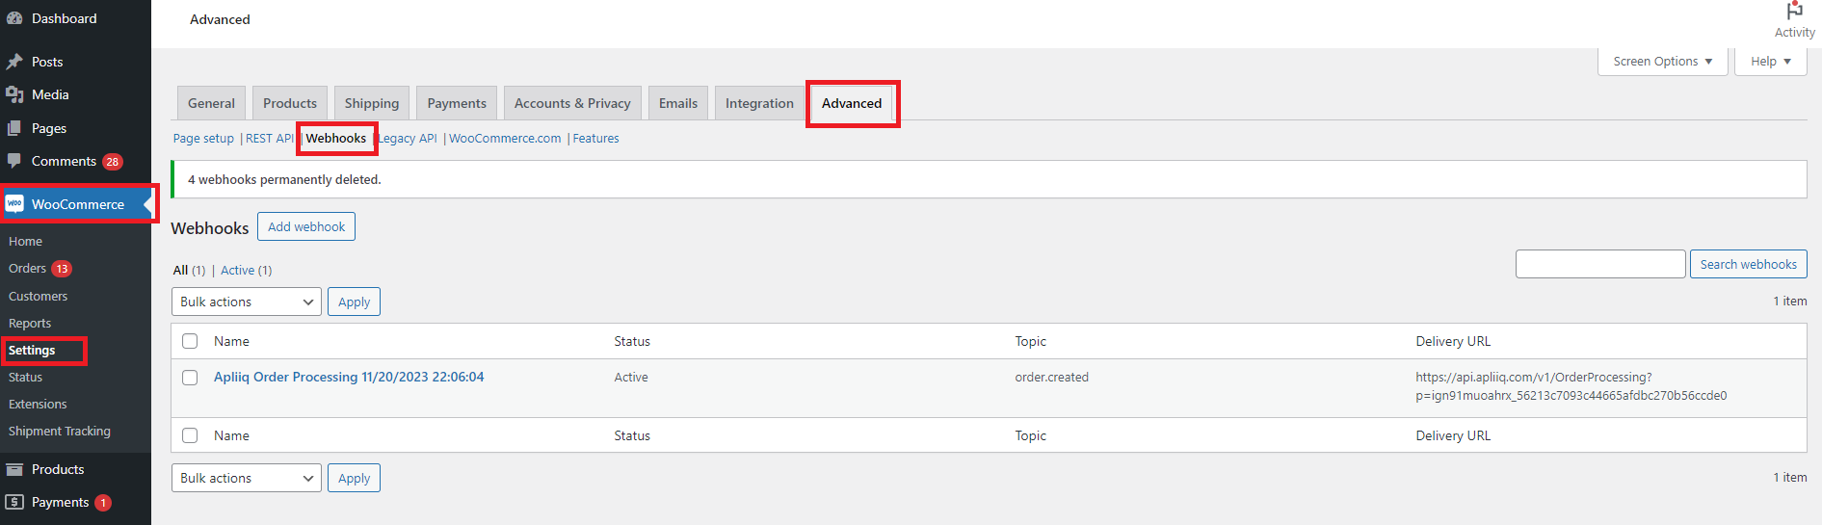This screenshot has height=525, width=1822.
Task: Expand the Help panel
Action: pyautogui.click(x=1771, y=61)
